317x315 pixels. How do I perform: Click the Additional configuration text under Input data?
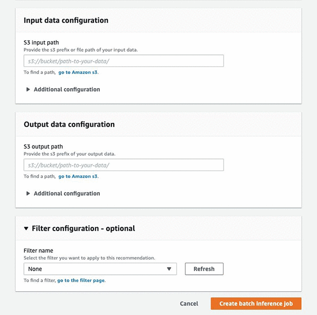(x=67, y=90)
